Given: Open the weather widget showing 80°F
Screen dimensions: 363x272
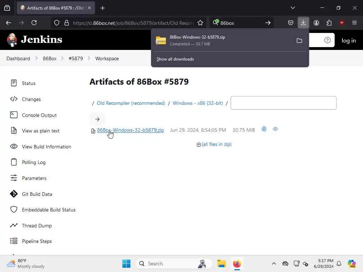Looking at the screenshot, I should coord(26,263).
